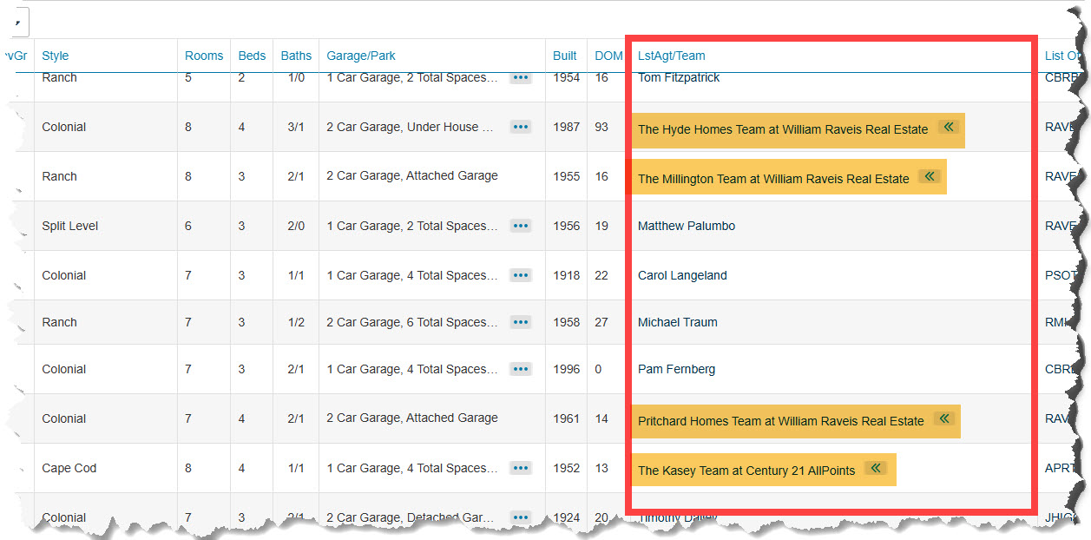Click the built year 1996 cell
This screenshot has width=1091, height=540.
click(x=566, y=369)
